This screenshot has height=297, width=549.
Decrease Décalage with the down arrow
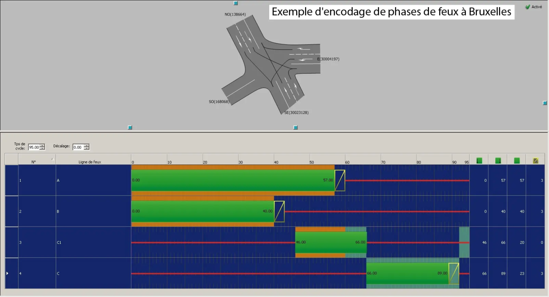coord(87,149)
